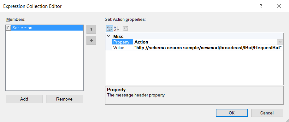Image resolution: width=289 pixels, height=122 pixels.
Task: Click the Action property value cell
Action: click(205, 42)
